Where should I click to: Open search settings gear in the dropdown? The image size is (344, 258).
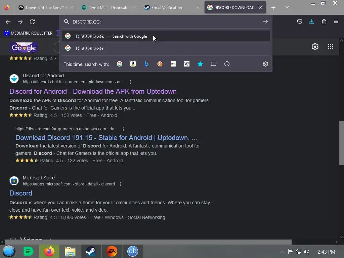click(x=265, y=64)
